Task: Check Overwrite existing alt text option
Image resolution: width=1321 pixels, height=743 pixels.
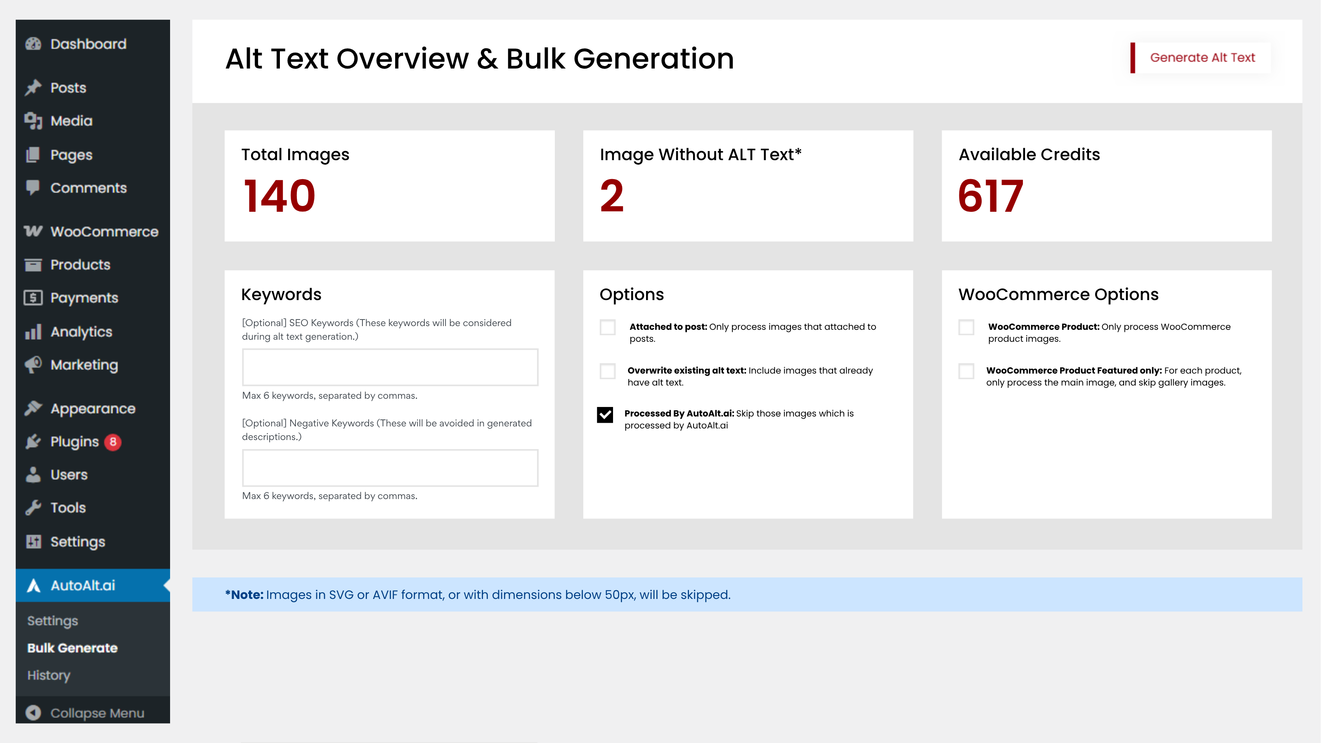Action: [x=608, y=371]
